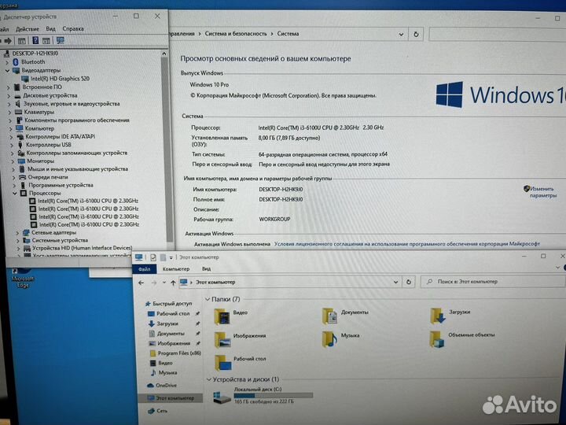Go up one level in Explorer

tap(173, 283)
